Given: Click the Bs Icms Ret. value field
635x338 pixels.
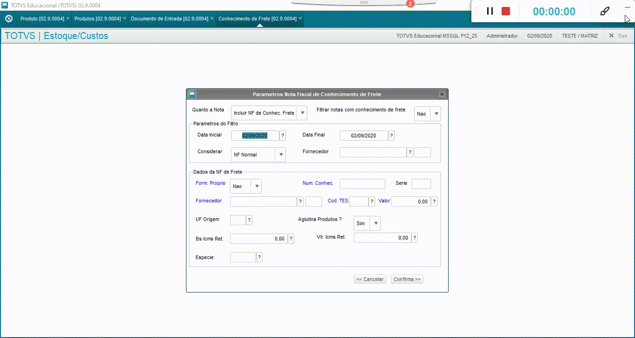Looking at the screenshot, I should [x=258, y=239].
